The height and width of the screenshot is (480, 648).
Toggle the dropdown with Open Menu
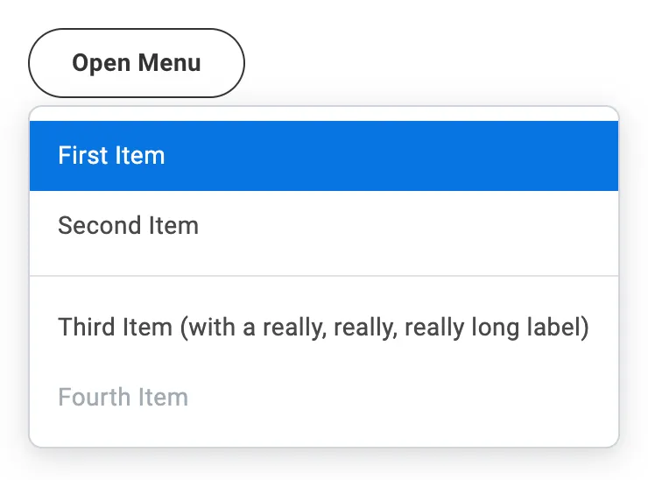137,63
